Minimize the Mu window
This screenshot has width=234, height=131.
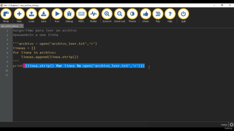tap(214, 5)
